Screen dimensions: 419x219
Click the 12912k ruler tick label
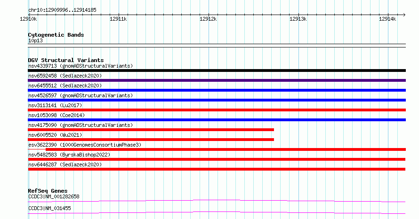tap(208, 19)
